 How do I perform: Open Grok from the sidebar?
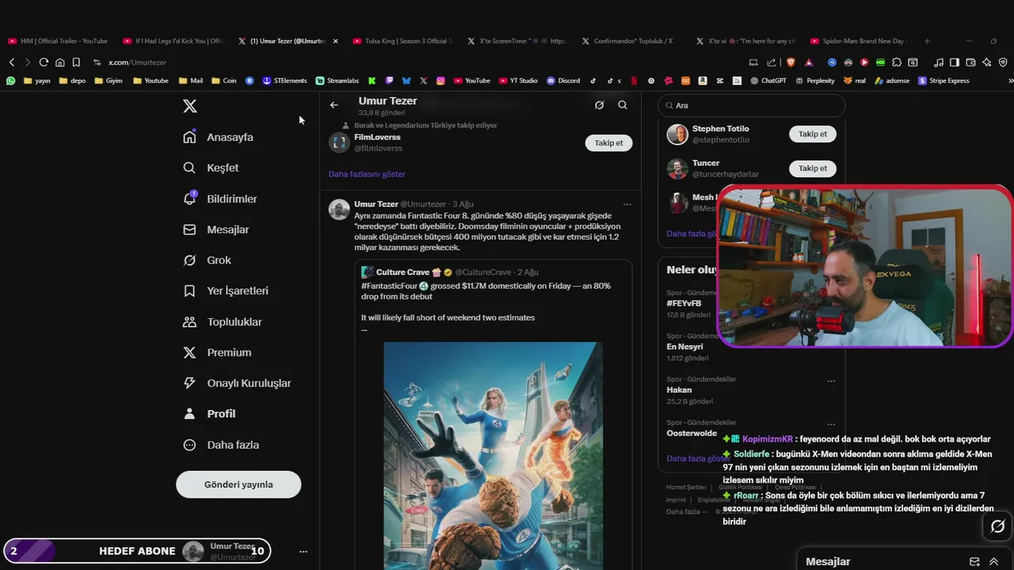click(x=207, y=260)
